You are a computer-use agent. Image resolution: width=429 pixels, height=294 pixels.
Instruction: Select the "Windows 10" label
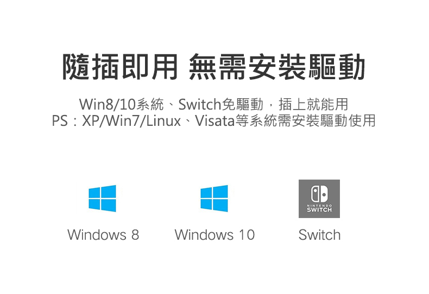215,235
